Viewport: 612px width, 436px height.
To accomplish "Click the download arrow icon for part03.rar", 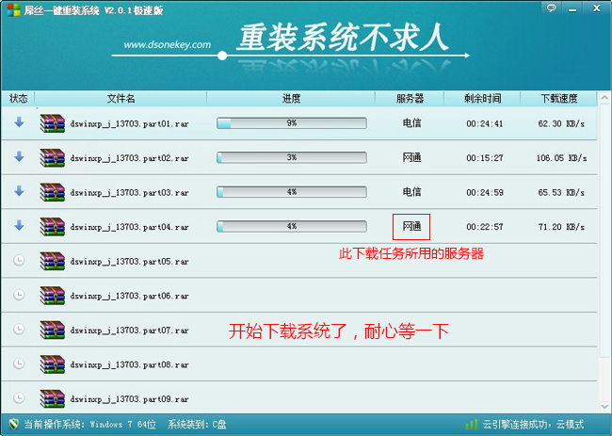I will (x=19, y=191).
